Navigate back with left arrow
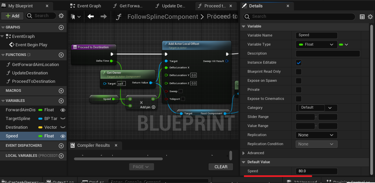The width and height of the screenshot is (375, 183). click(x=91, y=16)
